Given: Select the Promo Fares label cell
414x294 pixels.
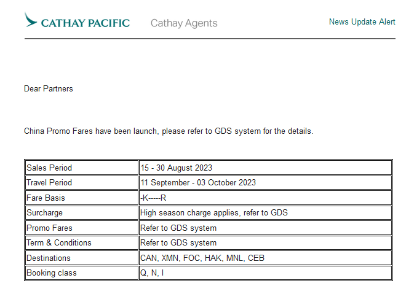Looking at the screenshot, I should click(x=82, y=228).
